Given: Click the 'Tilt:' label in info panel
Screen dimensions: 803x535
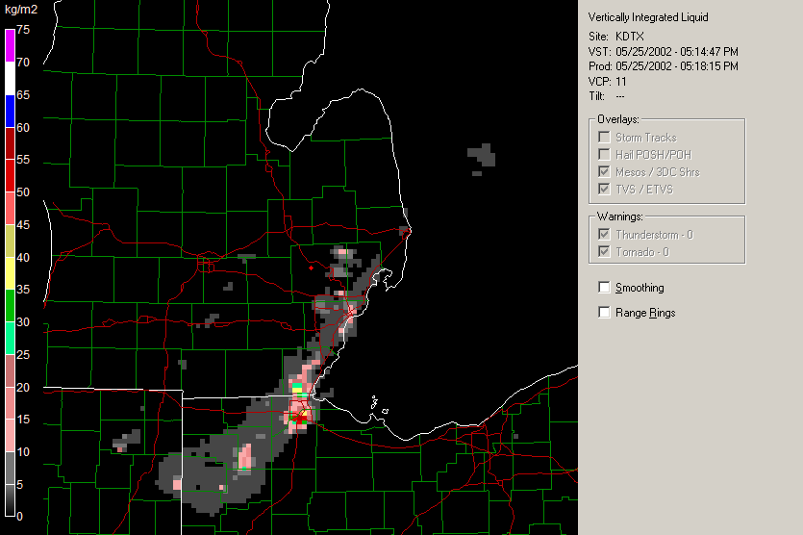Looking at the screenshot, I should 596,96.
